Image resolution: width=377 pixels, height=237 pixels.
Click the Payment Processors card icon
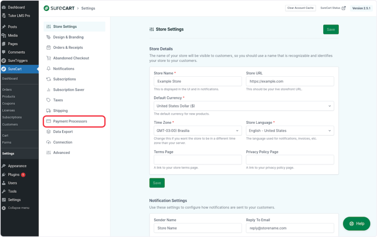tap(49, 121)
